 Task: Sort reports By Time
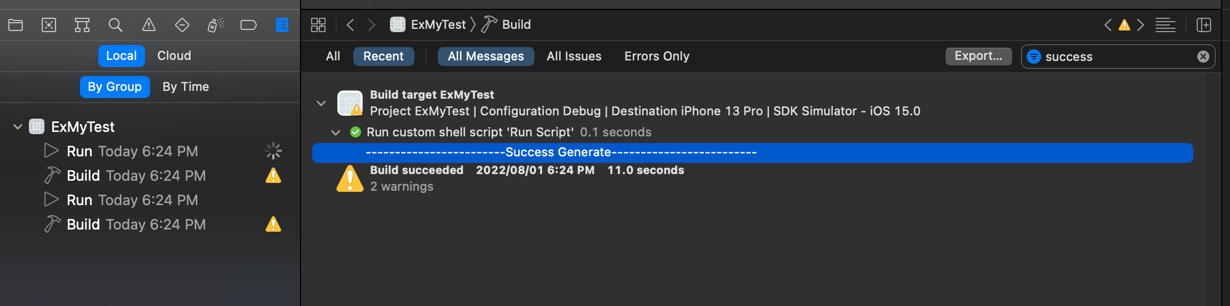186,87
